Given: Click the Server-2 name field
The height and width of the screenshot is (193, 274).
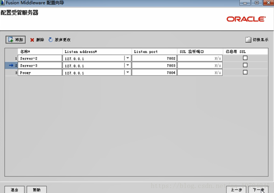Looking at the screenshot, I should click(40, 58).
